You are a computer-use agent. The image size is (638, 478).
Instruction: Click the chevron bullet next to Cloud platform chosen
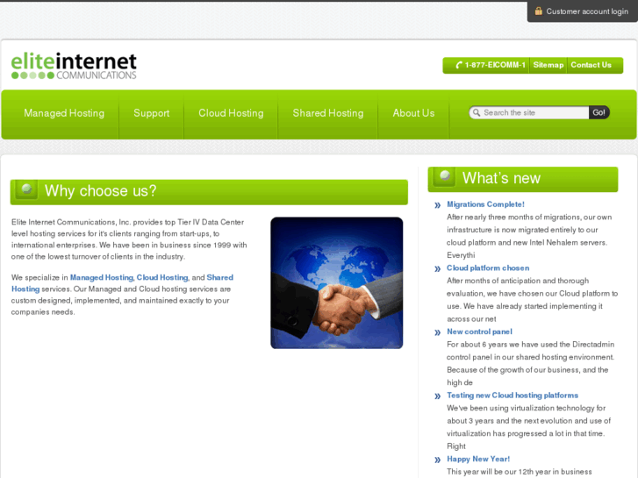point(437,269)
